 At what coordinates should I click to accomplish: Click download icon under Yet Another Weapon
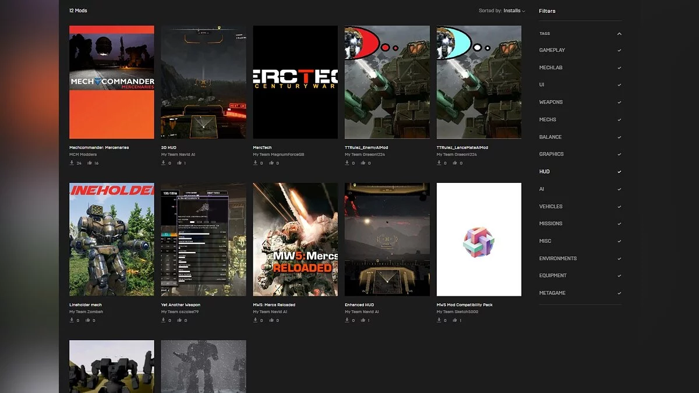pyautogui.click(x=164, y=320)
